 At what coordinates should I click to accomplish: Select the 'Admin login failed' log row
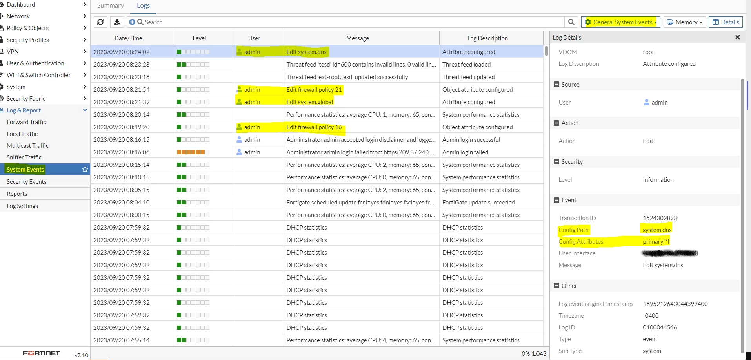coord(317,152)
